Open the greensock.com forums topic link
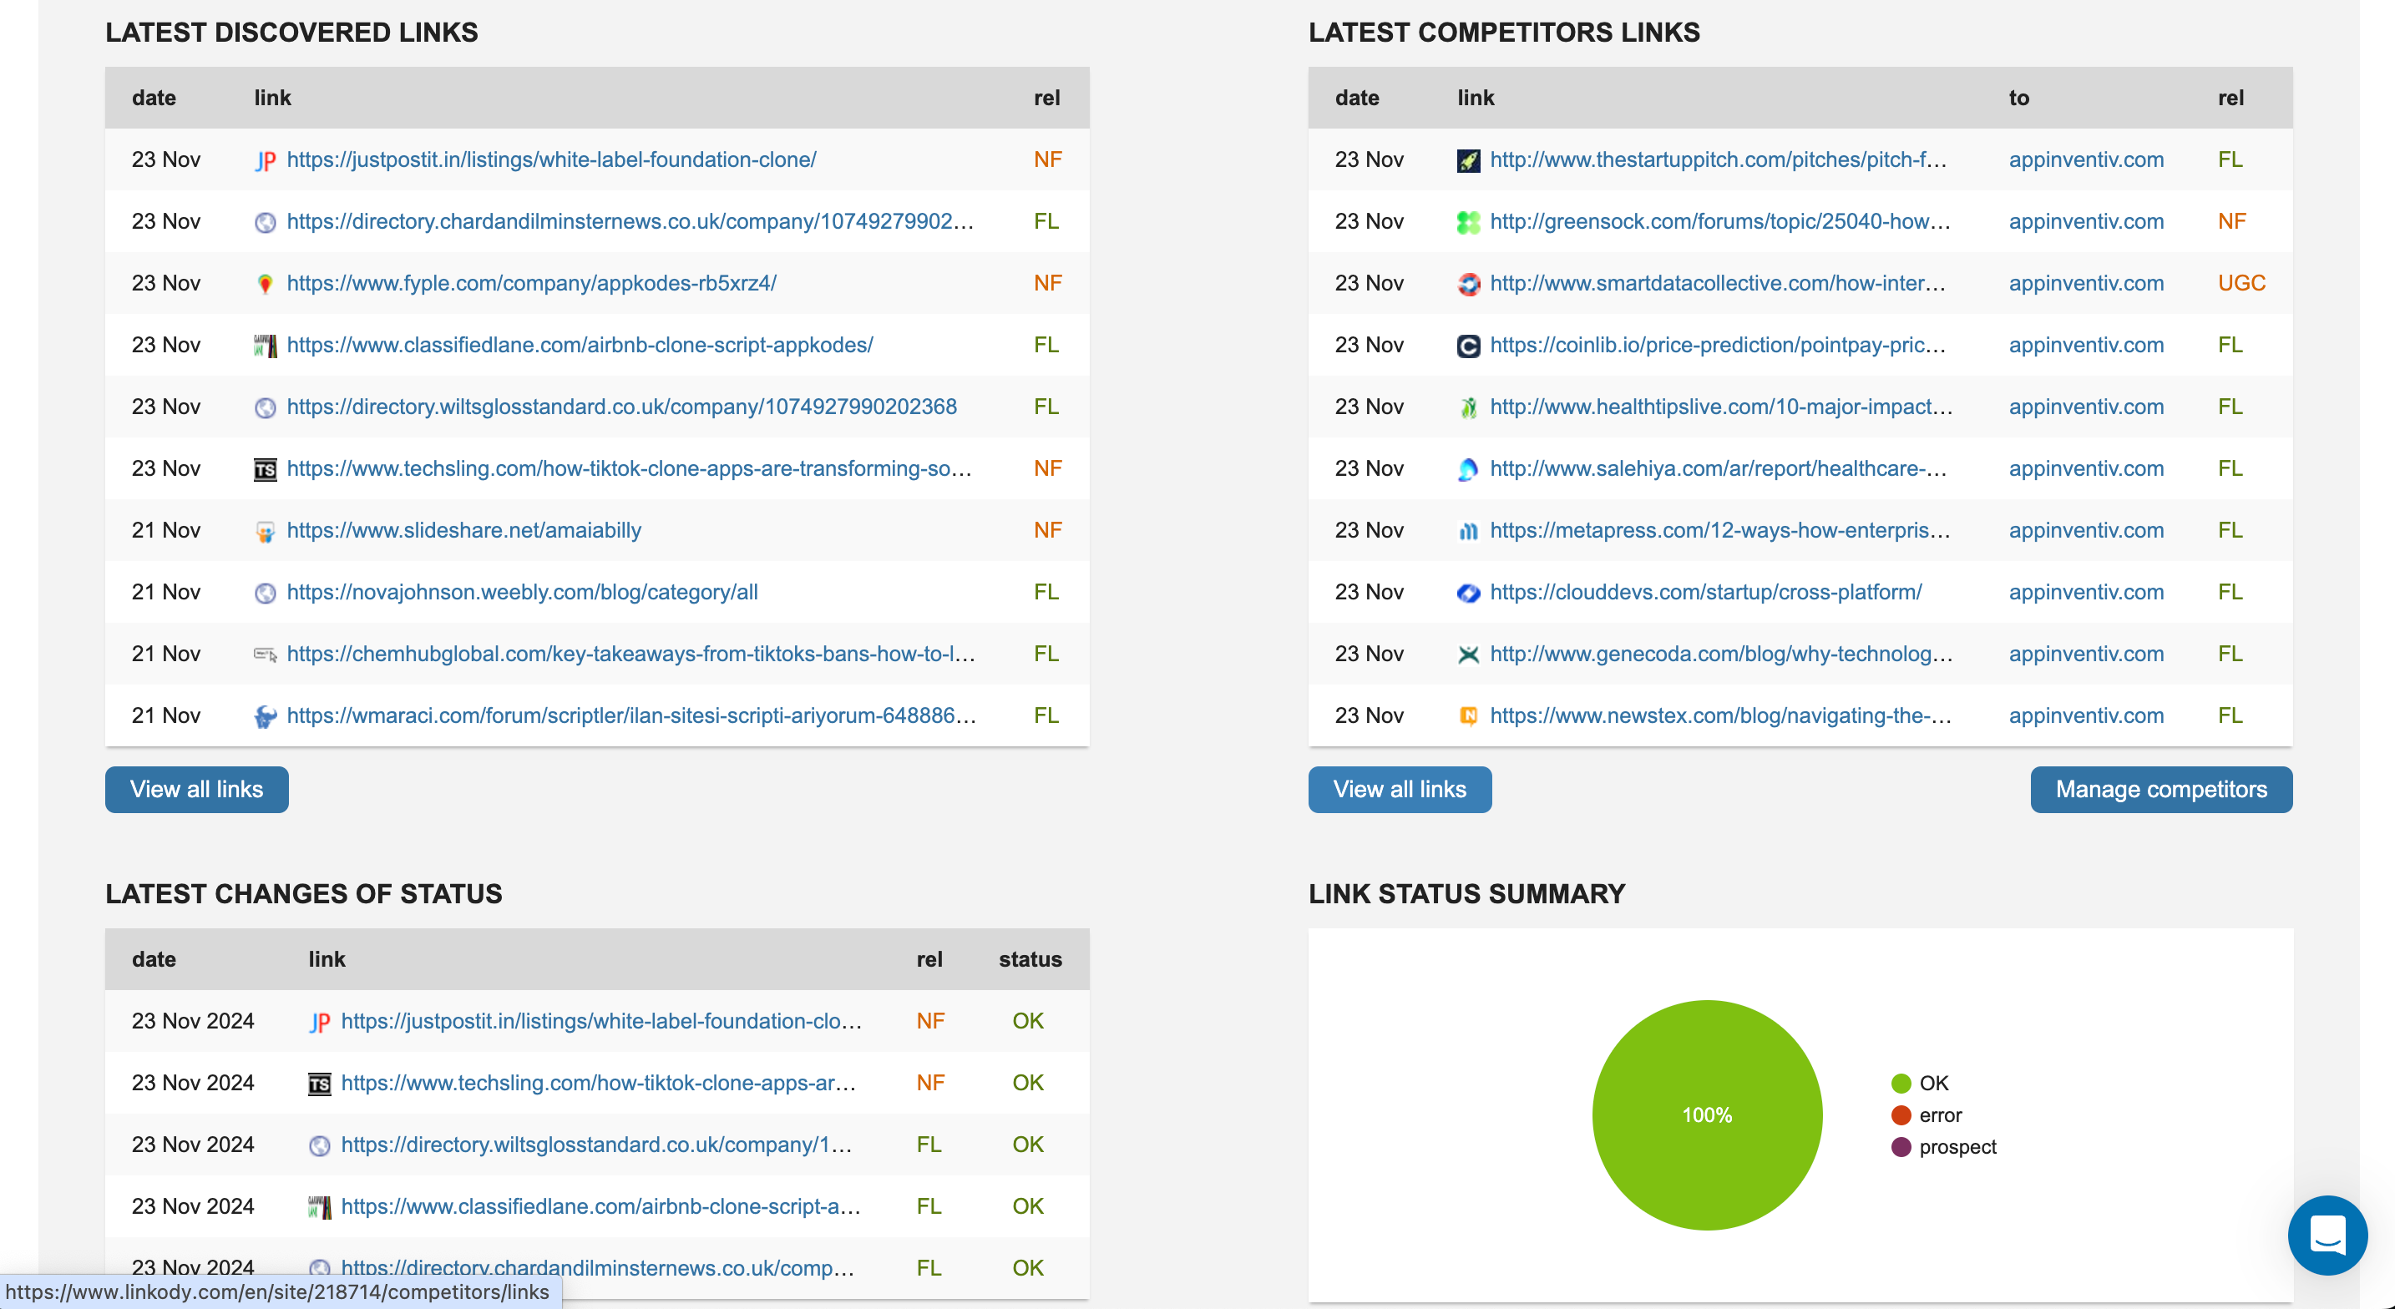This screenshot has height=1309, width=2395. (x=1720, y=221)
